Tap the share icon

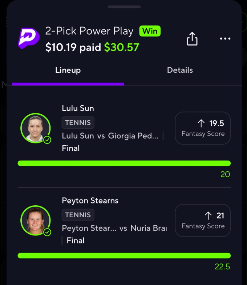click(x=192, y=39)
